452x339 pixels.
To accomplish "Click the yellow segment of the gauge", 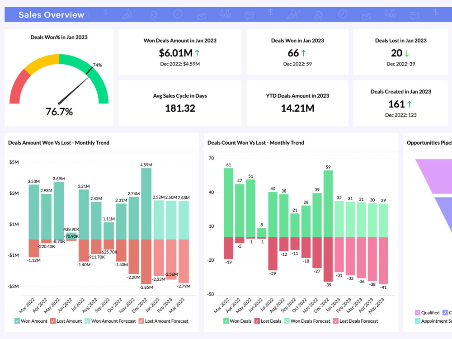I will 43,62.
